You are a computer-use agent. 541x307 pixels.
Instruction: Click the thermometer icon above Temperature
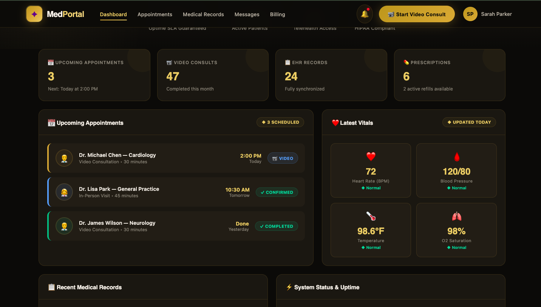point(371,216)
